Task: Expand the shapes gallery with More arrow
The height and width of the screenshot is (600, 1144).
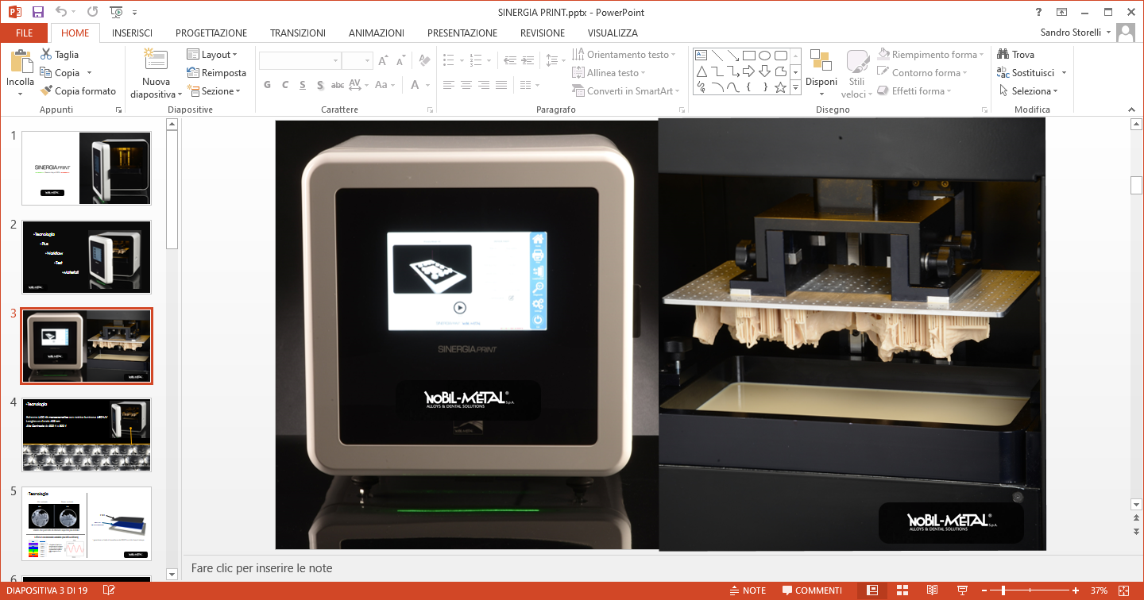Action: (x=796, y=88)
